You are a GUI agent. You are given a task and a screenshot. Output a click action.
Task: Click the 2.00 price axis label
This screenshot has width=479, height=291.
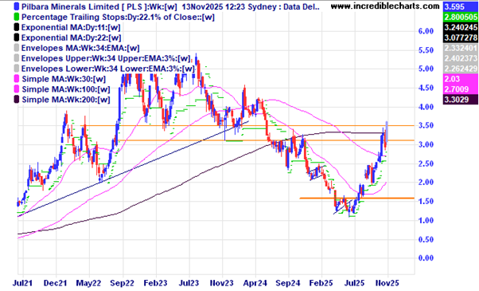(x=426, y=182)
